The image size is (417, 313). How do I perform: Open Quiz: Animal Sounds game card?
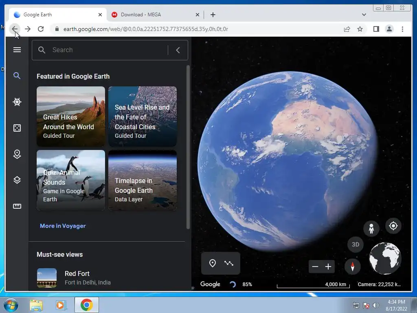click(71, 180)
